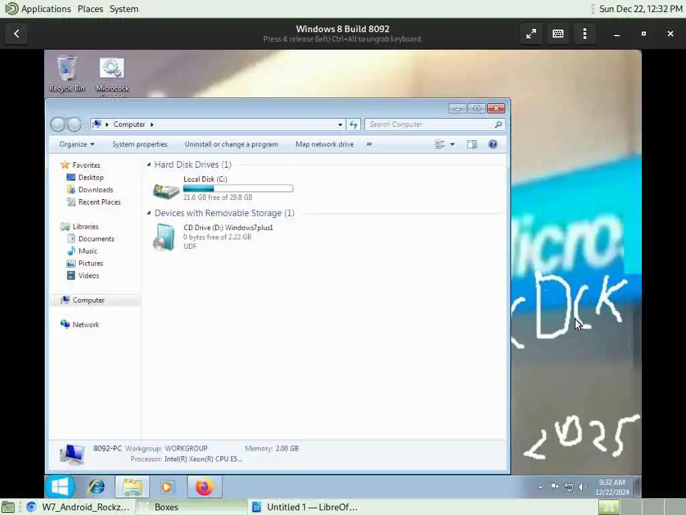
Task: Open the Recycle Bin desktop icon
Action: point(67,74)
